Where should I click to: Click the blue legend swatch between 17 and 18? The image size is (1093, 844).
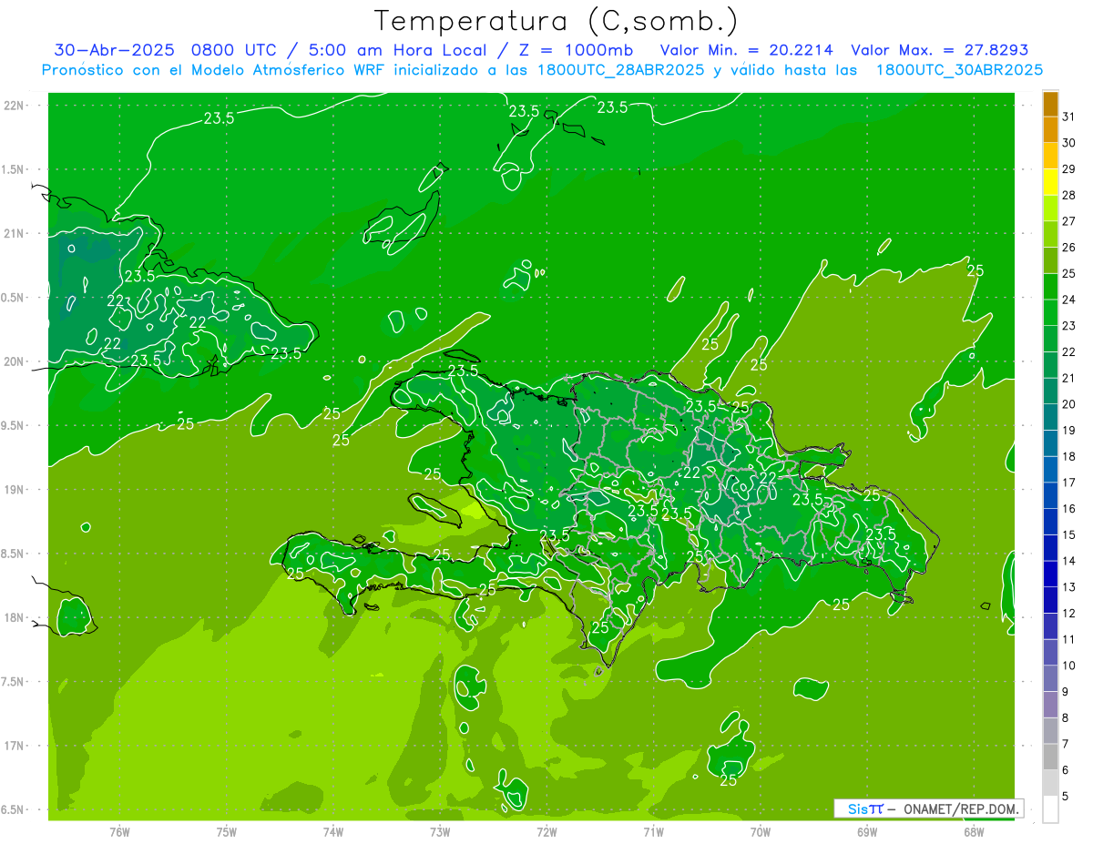coord(1050,469)
